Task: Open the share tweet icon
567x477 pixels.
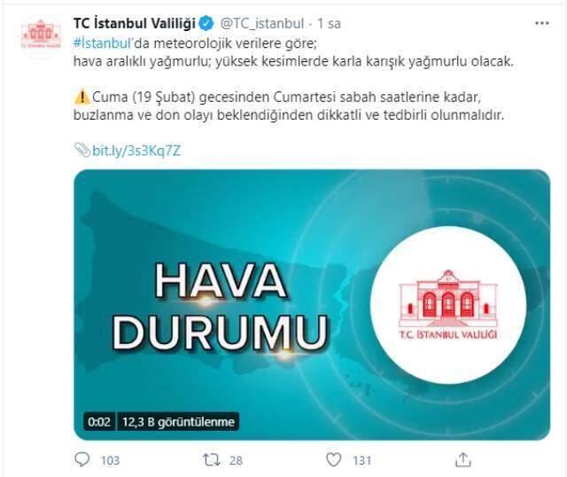Action: [462, 459]
